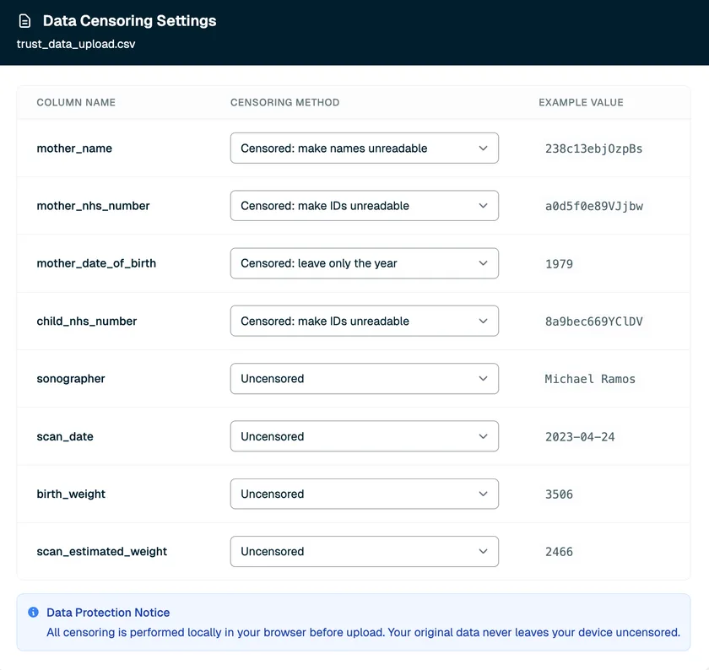Screen dimensions: 709x670
Task: Click example value 1979
Action: [x=559, y=264]
